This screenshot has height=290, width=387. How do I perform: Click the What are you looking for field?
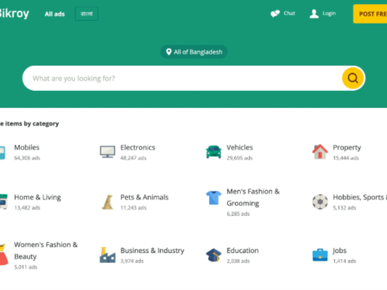tap(184, 78)
